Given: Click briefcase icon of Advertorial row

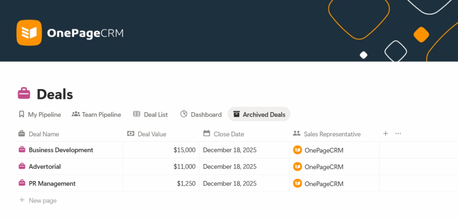Looking at the screenshot, I should [22, 167].
